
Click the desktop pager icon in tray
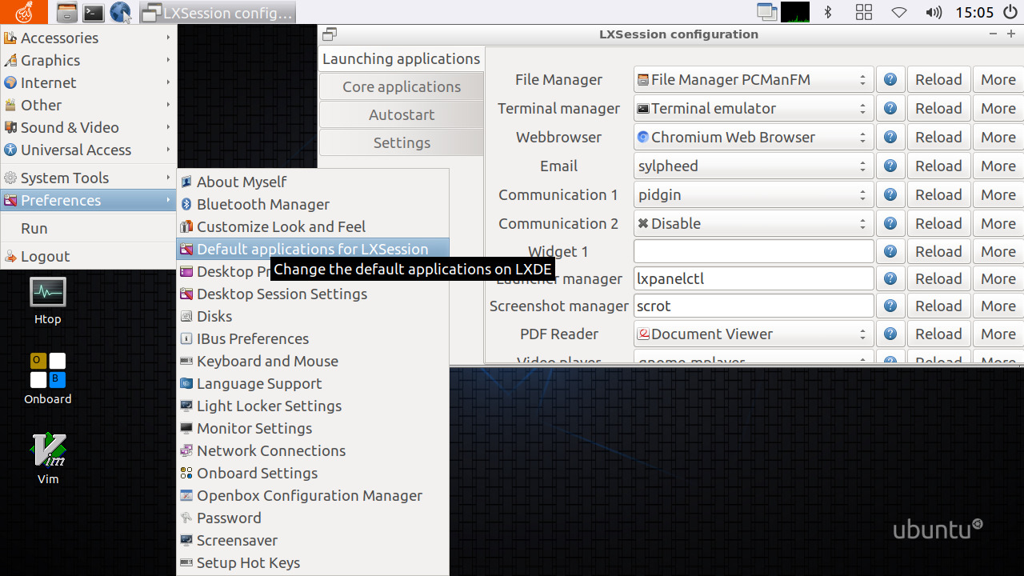pyautogui.click(x=767, y=12)
